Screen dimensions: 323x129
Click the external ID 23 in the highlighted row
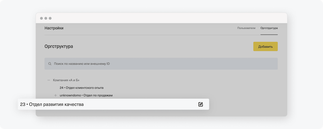tap(23, 104)
